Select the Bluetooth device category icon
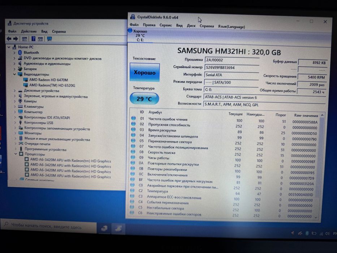The width and height of the screenshot is (337, 253). 20,52
